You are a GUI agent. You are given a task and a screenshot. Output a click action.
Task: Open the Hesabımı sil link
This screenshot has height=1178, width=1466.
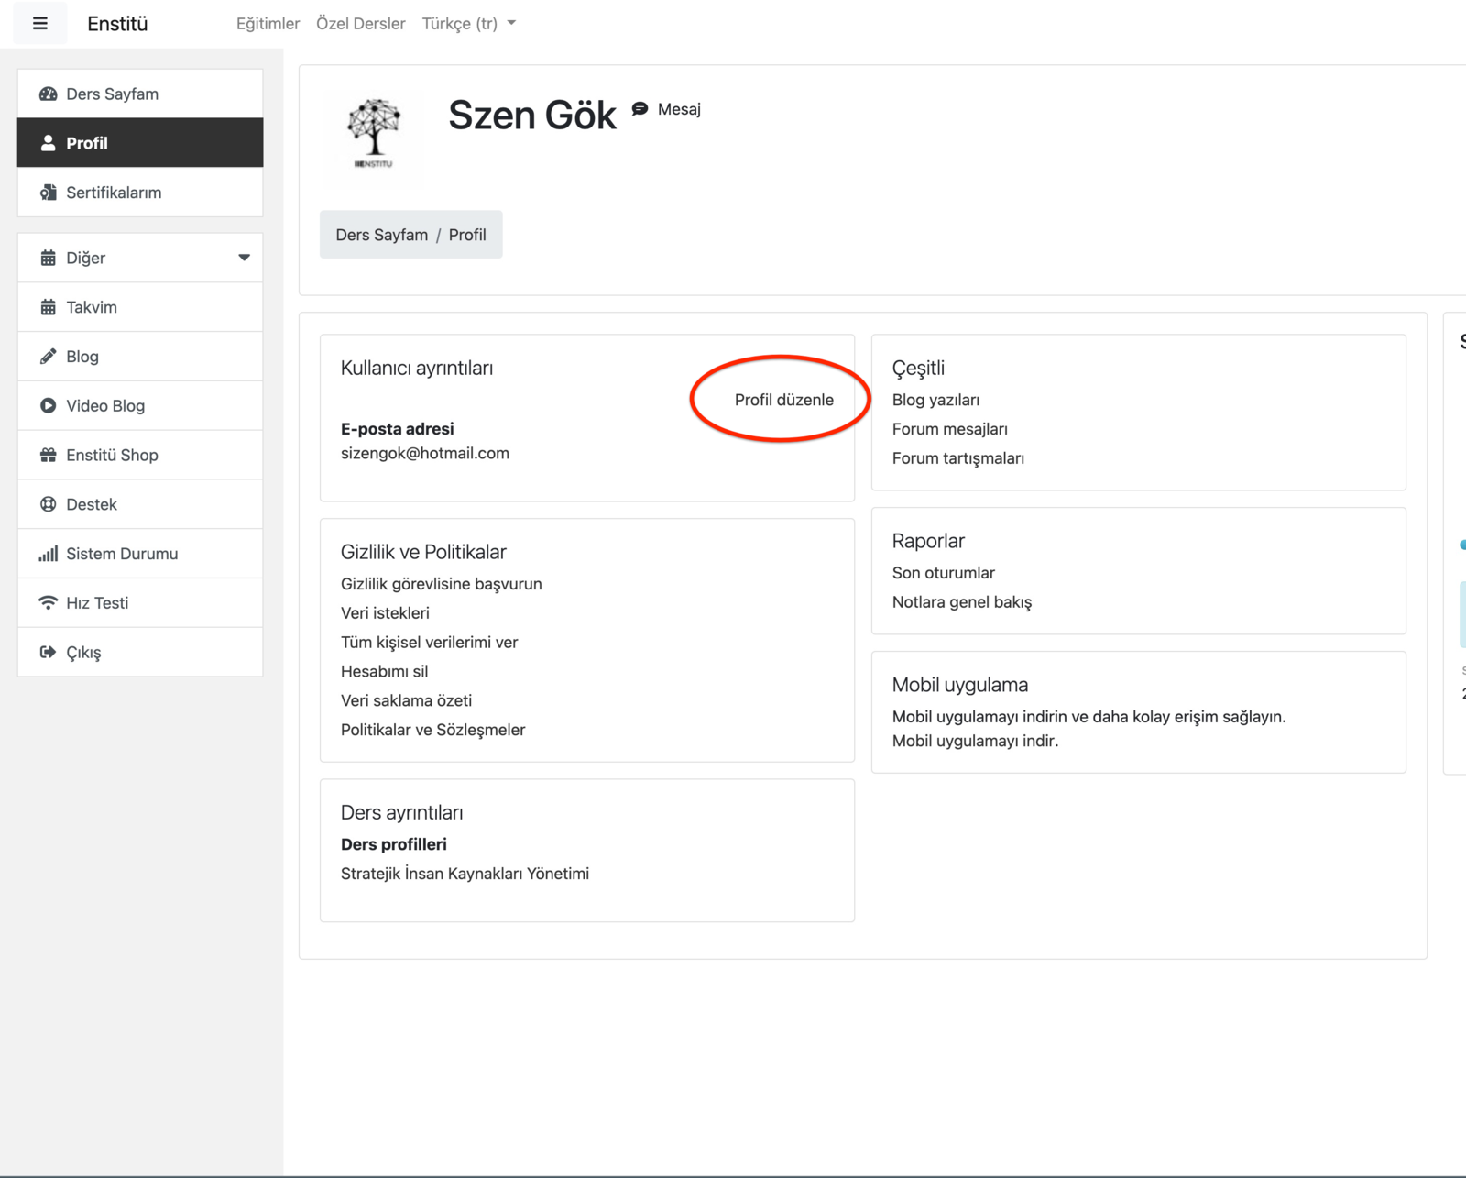pyautogui.click(x=384, y=671)
